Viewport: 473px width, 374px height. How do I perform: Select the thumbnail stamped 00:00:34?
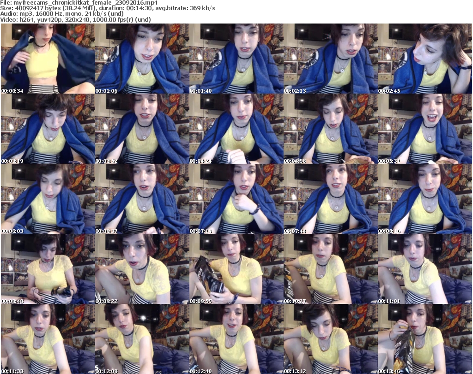click(48, 59)
